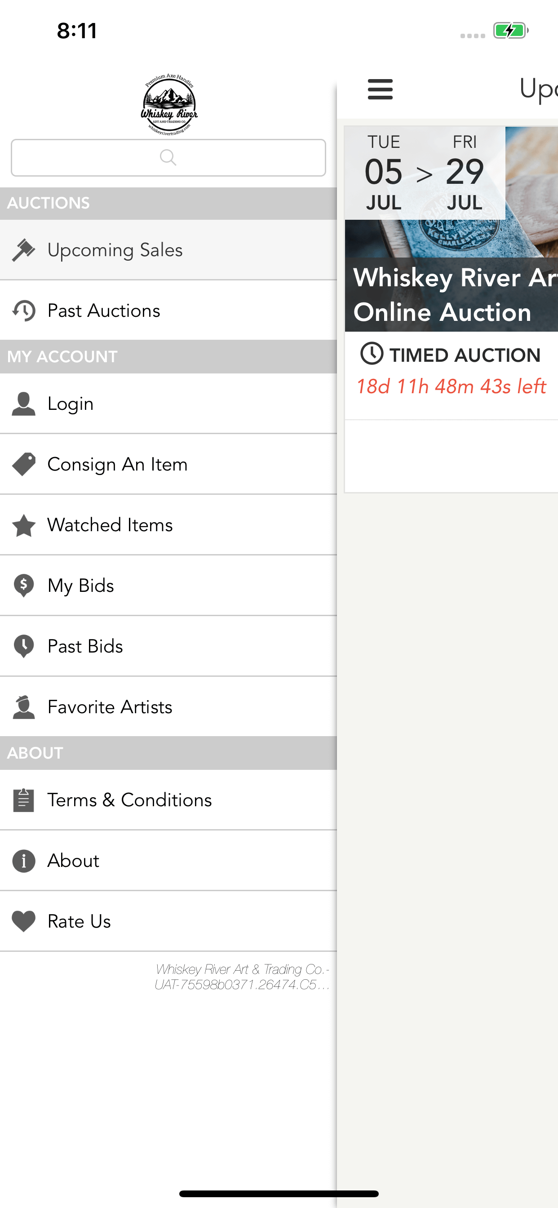The width and height of the screenshot is (558, 1208).
Task: Click the search input field
Action: (168, 158)
